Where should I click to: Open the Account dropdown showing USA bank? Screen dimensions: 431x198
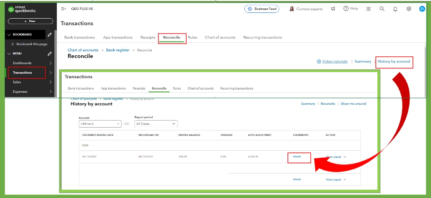(x=100, y=124)
